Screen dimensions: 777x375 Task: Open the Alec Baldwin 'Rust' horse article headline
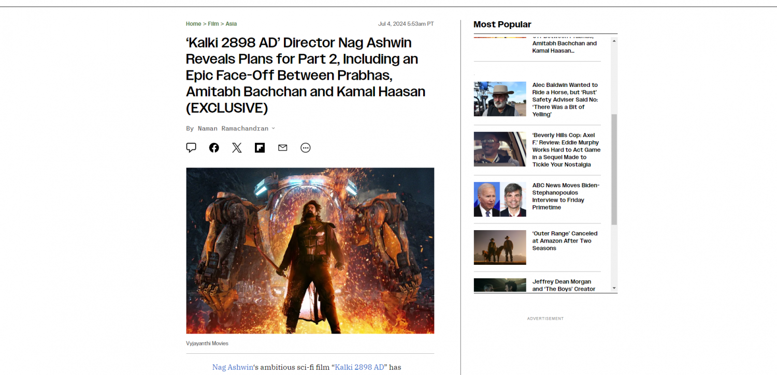pos(565,100)
